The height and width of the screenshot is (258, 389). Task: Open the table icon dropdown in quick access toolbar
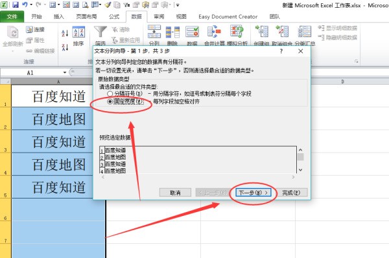pyautogui.click(x=100, y=5)
